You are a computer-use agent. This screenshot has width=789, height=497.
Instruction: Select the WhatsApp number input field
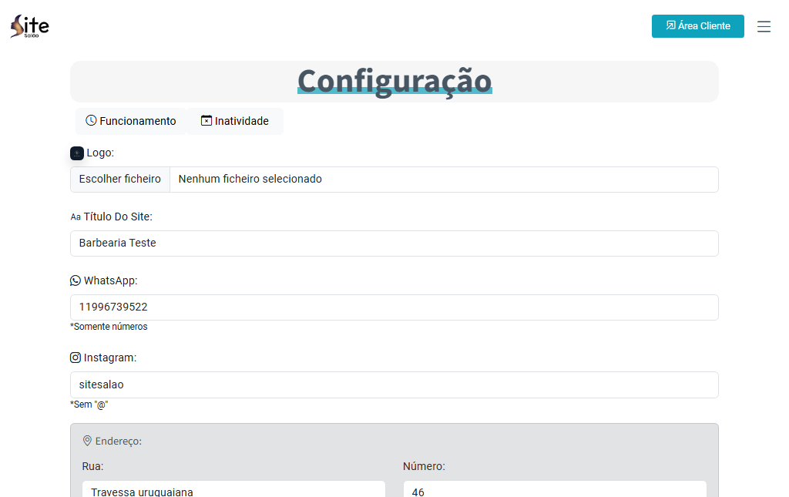(394, 307)
